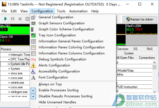Click the Font Configuration letter A icon
This screenshot has height=108, width=159.
pyautogui.click(x=33, y=78)
